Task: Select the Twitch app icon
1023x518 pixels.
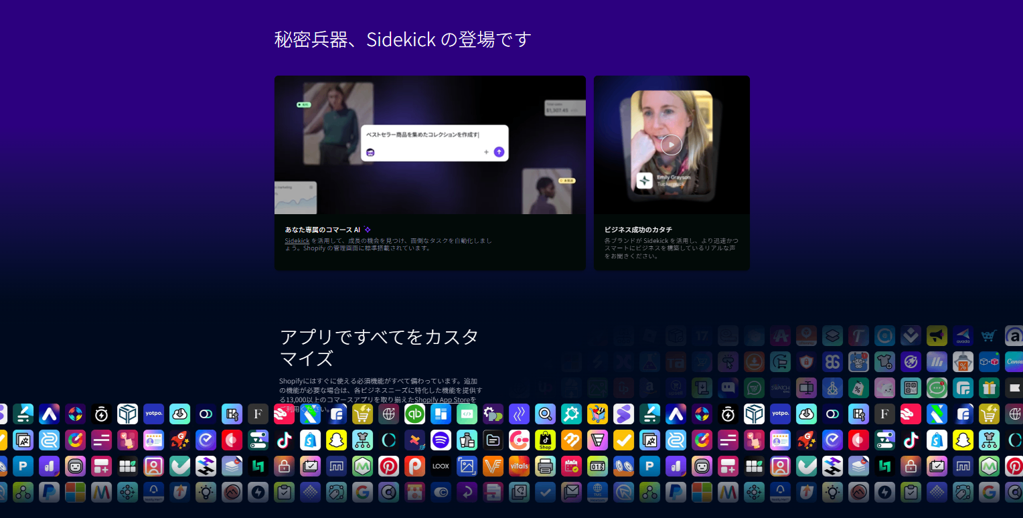Action: point(728,387)
